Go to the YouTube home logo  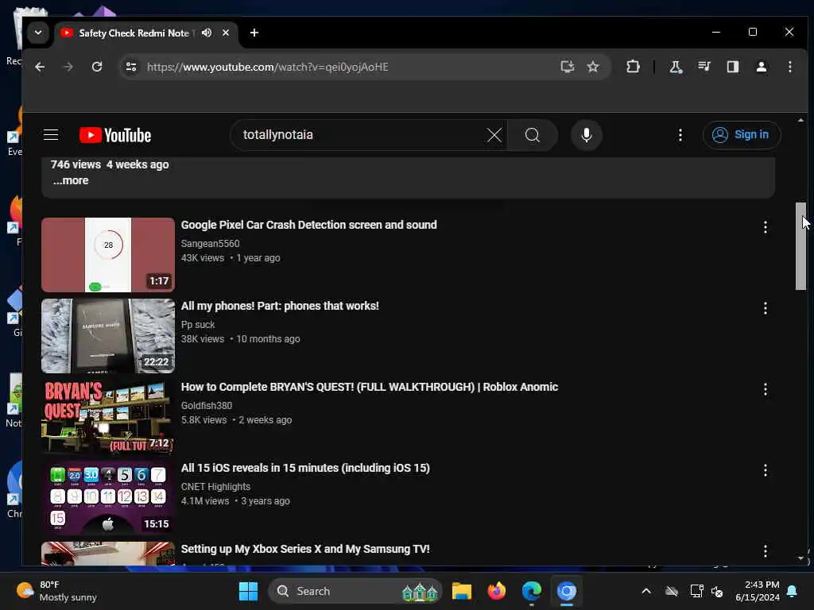click(x=115, y=135)
